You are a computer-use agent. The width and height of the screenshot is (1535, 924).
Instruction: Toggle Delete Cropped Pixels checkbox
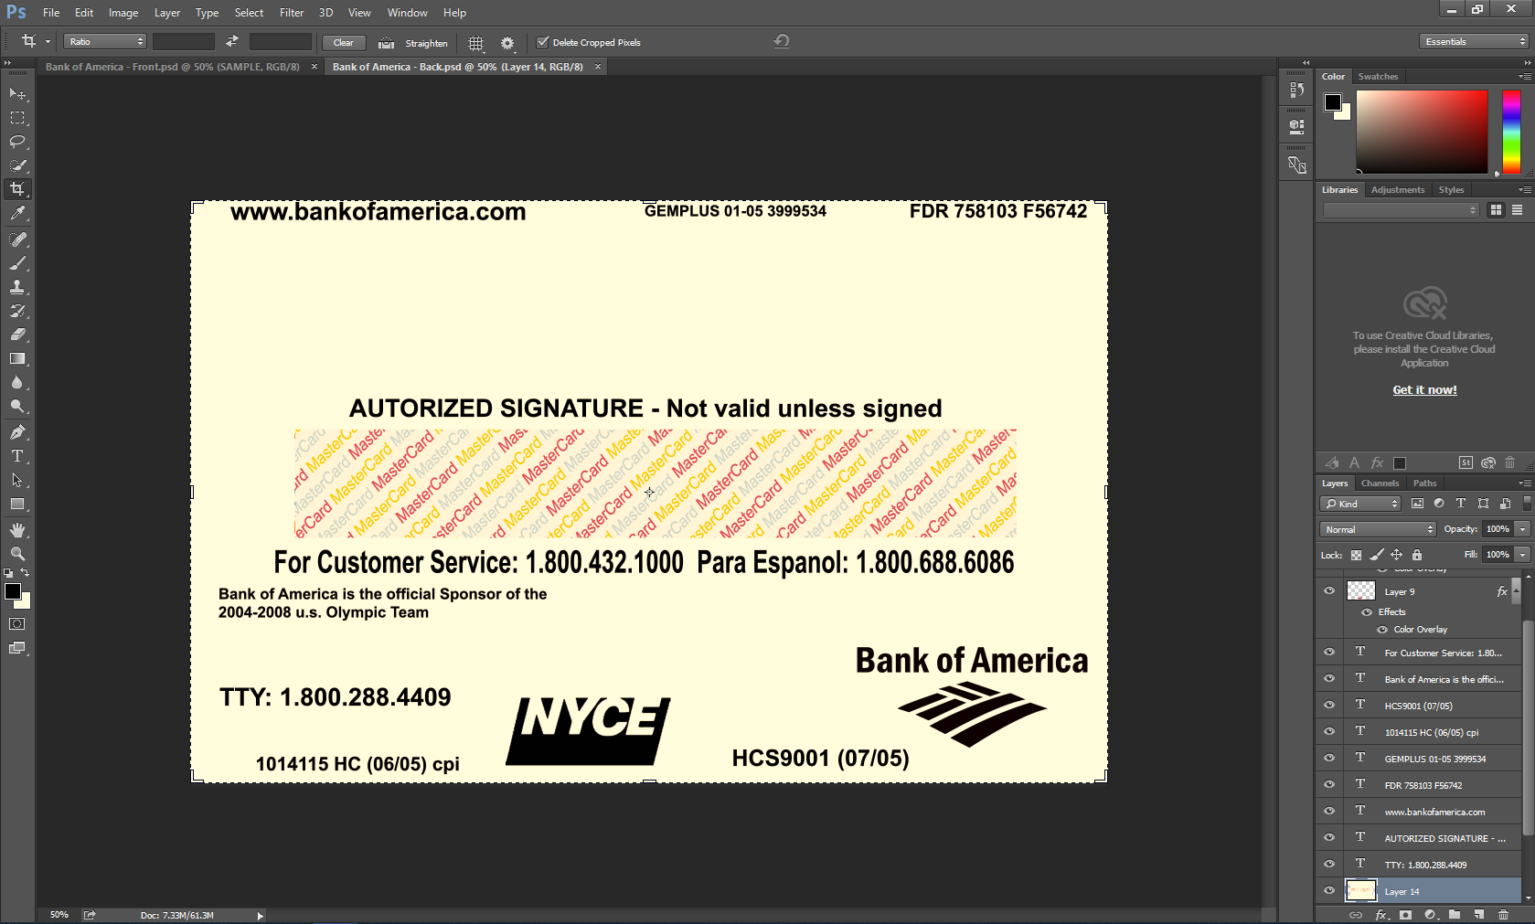point(542,42)
